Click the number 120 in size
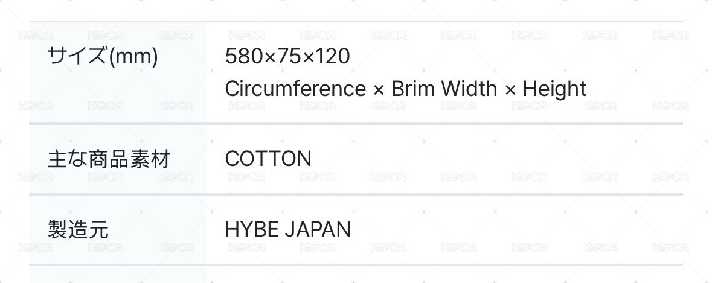Image resolution: width=712 pixels, height=283 pixels. [x=333, y=57]
